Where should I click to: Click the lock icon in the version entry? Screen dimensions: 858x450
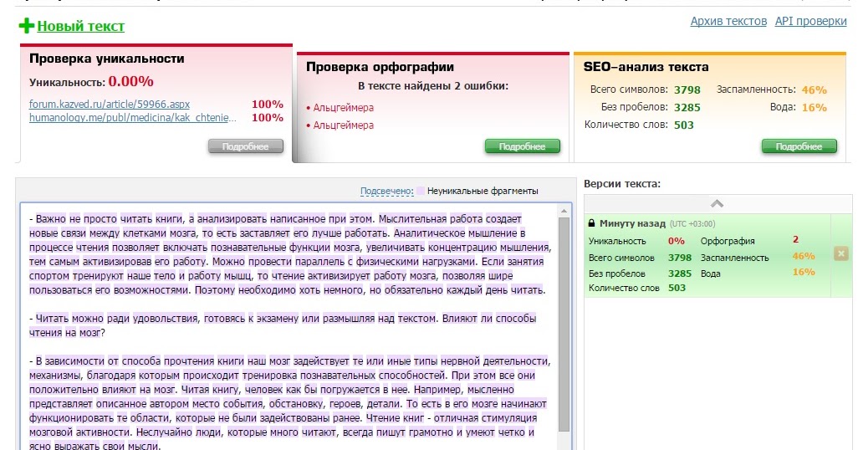click(x=592, y=224)
